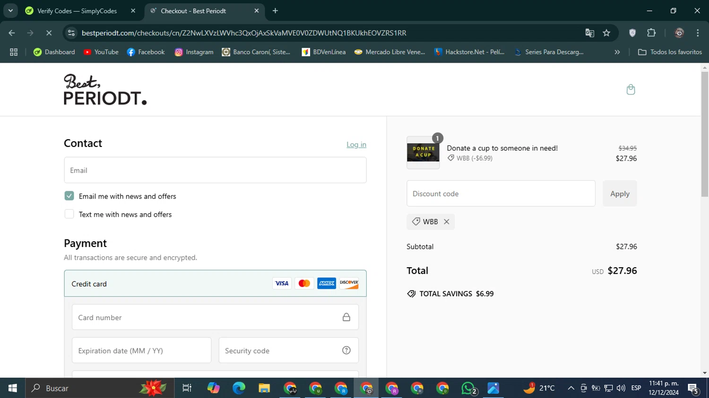Close the Verify Codes SimplyCodes tab
709x398 pixels.
133,11
